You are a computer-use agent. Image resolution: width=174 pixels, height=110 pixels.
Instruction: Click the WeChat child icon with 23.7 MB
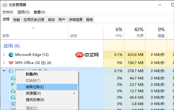[13, 85]
